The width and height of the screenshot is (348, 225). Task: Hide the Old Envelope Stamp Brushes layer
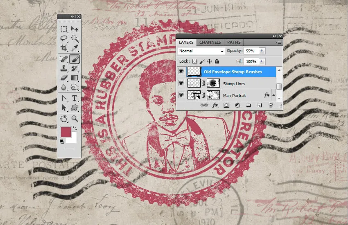point(181,71)
